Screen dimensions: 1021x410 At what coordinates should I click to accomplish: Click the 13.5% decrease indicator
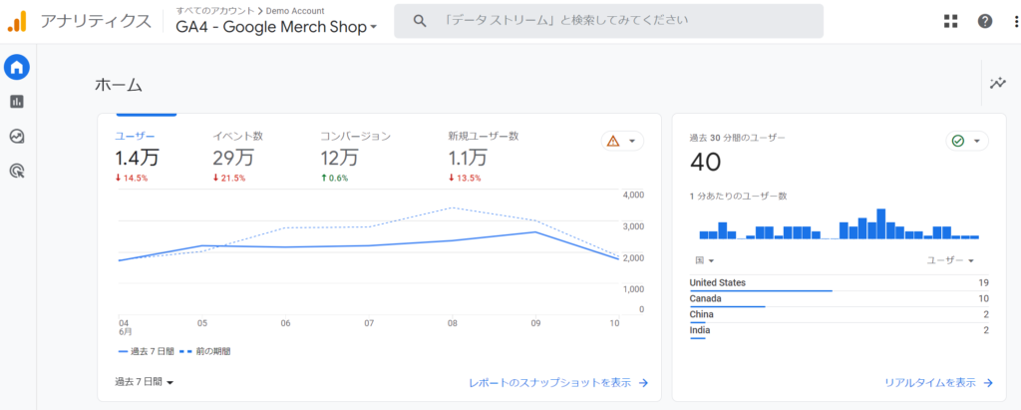[x=465, y=178]
